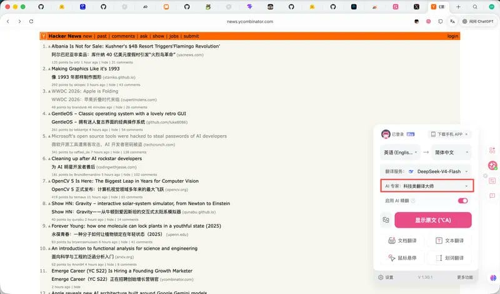Click the 更多功能 link
Screen dimensions: 500x294
click(464, 277)
